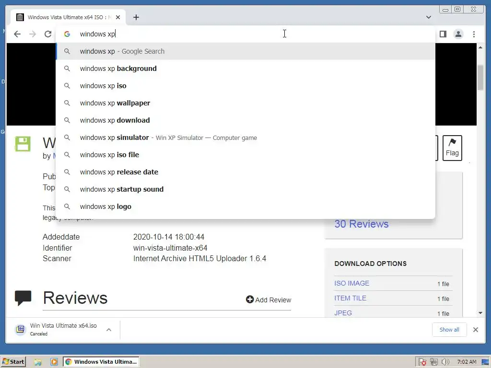Toggle the browser side panel icon

(443, 34)
